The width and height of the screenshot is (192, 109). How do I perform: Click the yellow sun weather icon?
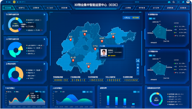(14, 2)
